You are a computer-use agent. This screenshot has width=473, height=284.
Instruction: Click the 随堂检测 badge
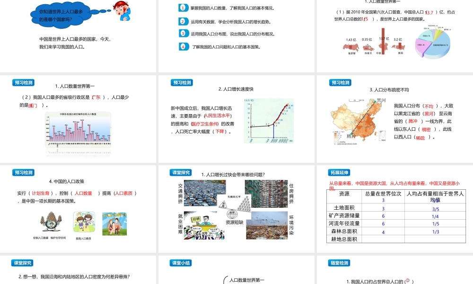(339, 263)
